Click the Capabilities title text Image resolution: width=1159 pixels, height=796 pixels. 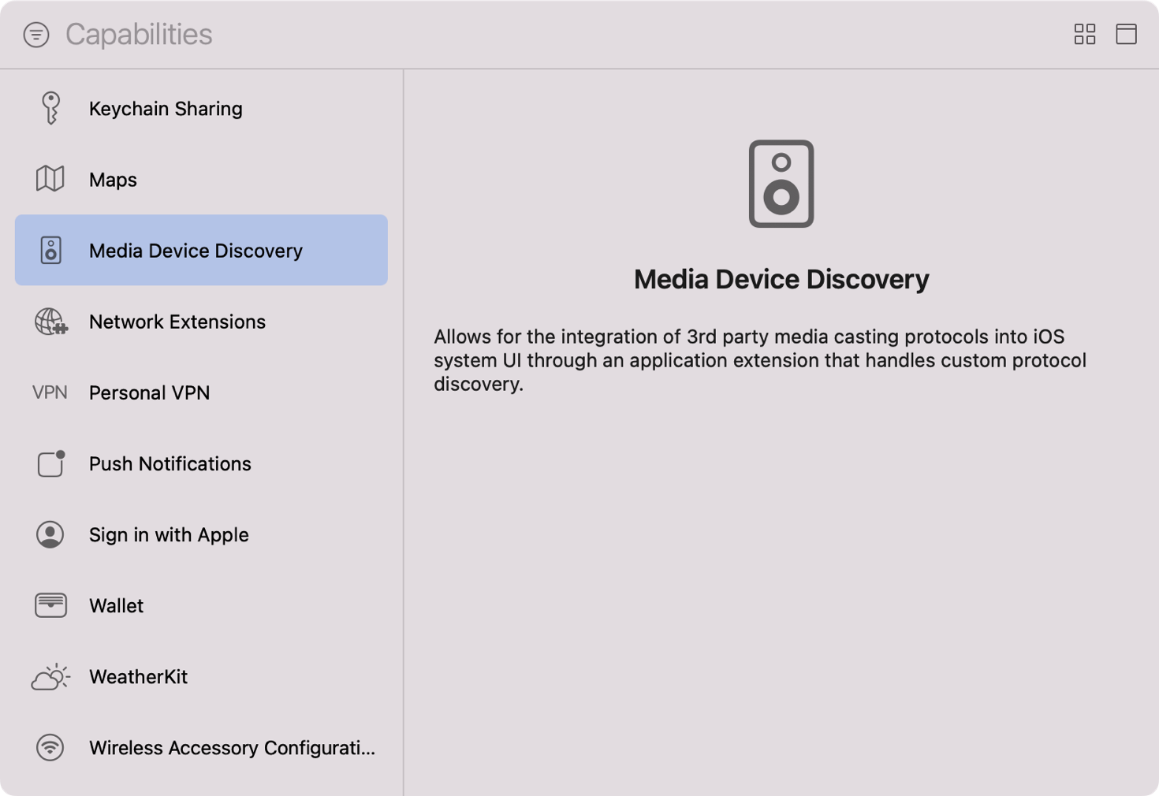pos(139,34)
